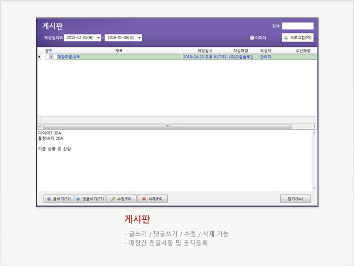
Task: Sort by the 공지 column header
Action: [x=49, y=50]
